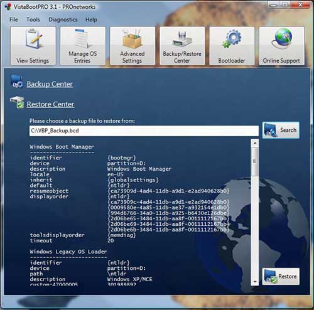Minimize the VistaBootPRO window
Image resolution: width=314 pixels, height=310 pixels.
274,5
